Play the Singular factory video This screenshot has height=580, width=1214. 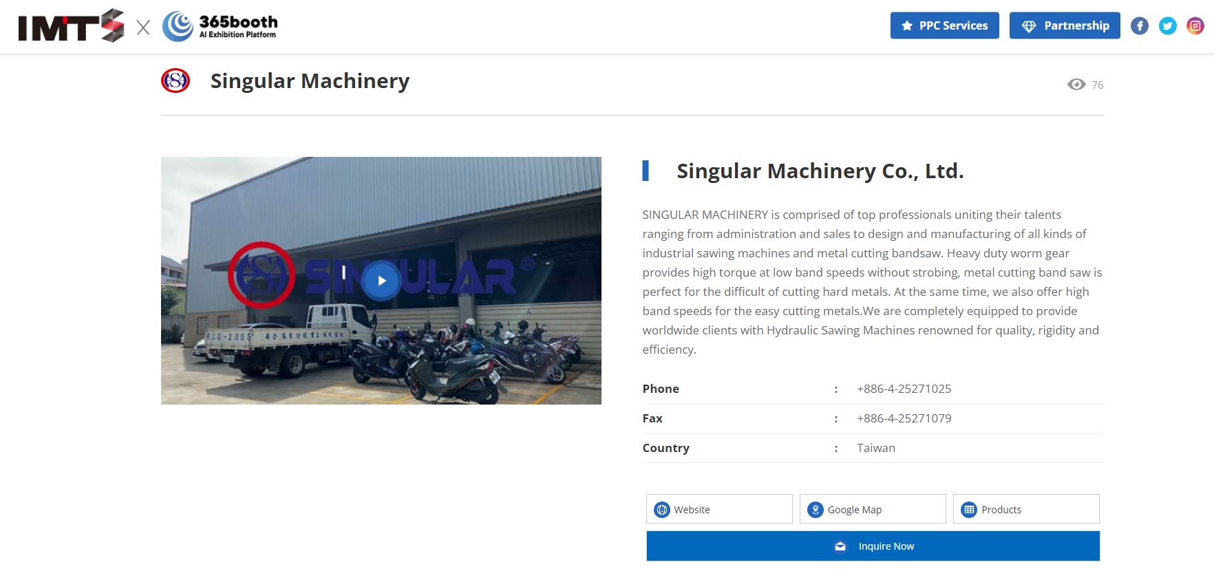(x=381, y=281)
